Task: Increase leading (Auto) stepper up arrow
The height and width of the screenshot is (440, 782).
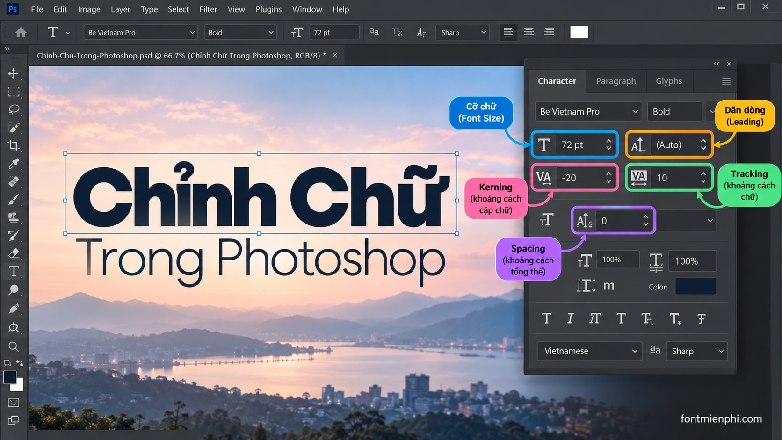Action: pyautogui.click(x=703, y=141)
